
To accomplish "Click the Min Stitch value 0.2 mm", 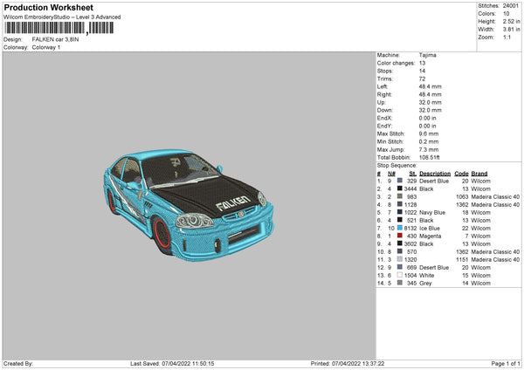I will (x=429, y=141).
